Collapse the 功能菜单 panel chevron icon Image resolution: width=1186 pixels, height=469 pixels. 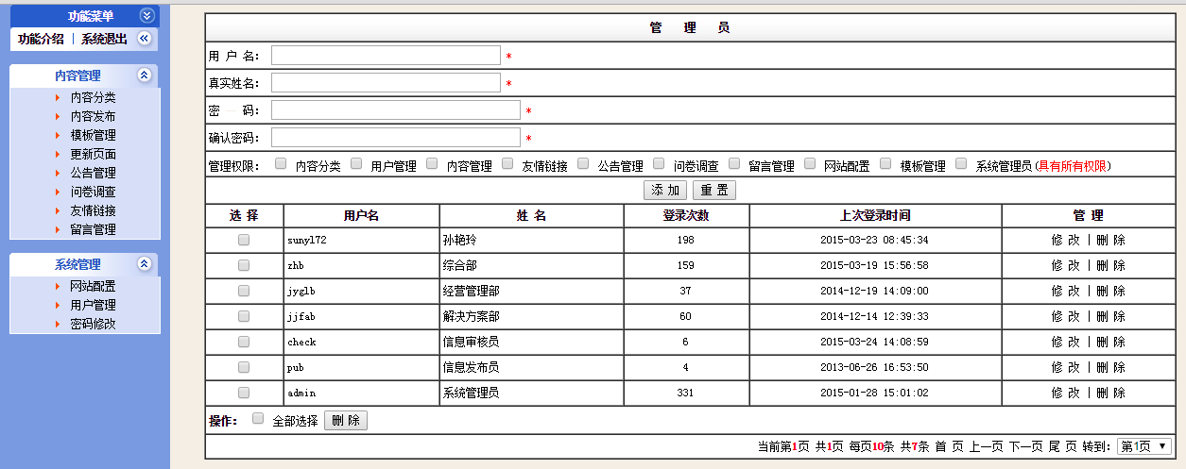pos(146,15)
